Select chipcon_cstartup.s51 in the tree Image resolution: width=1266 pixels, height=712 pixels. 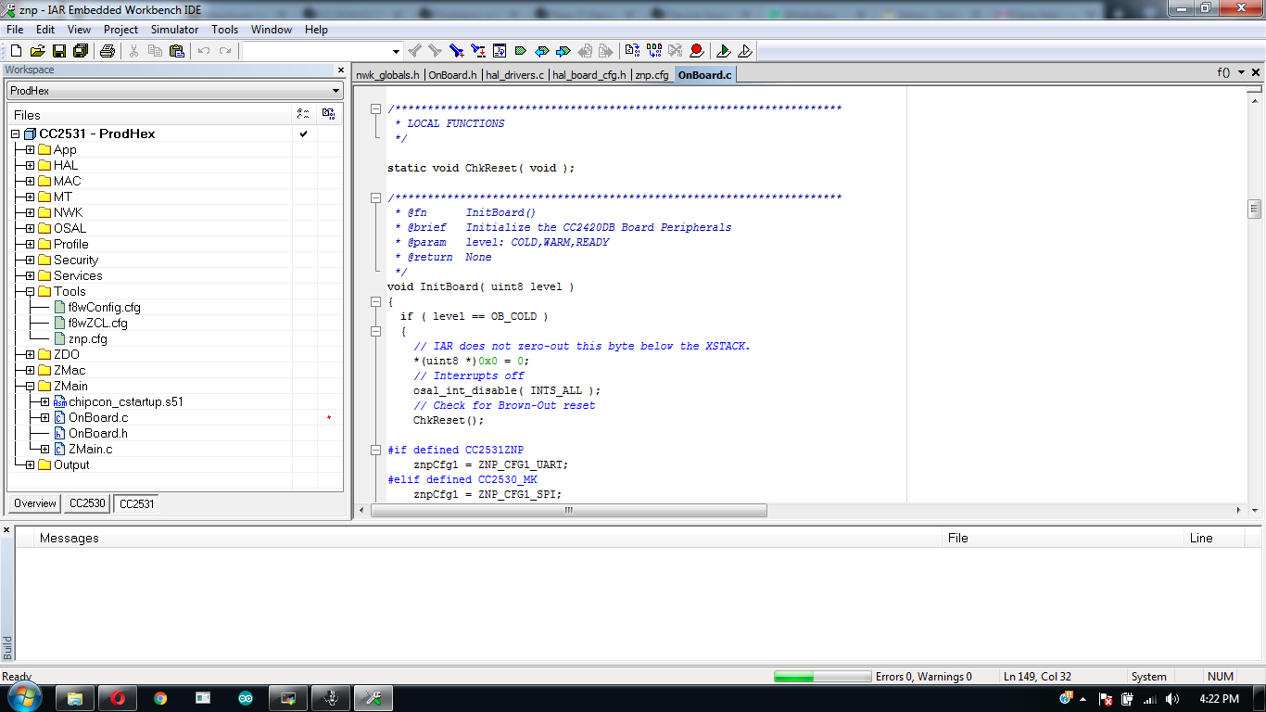126,401
